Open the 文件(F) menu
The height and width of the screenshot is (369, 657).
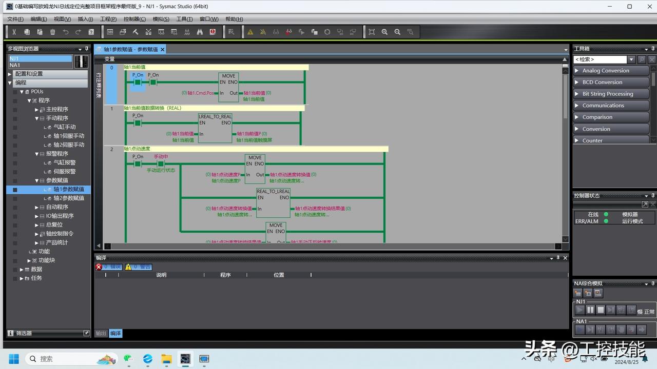tap(15, 19)
